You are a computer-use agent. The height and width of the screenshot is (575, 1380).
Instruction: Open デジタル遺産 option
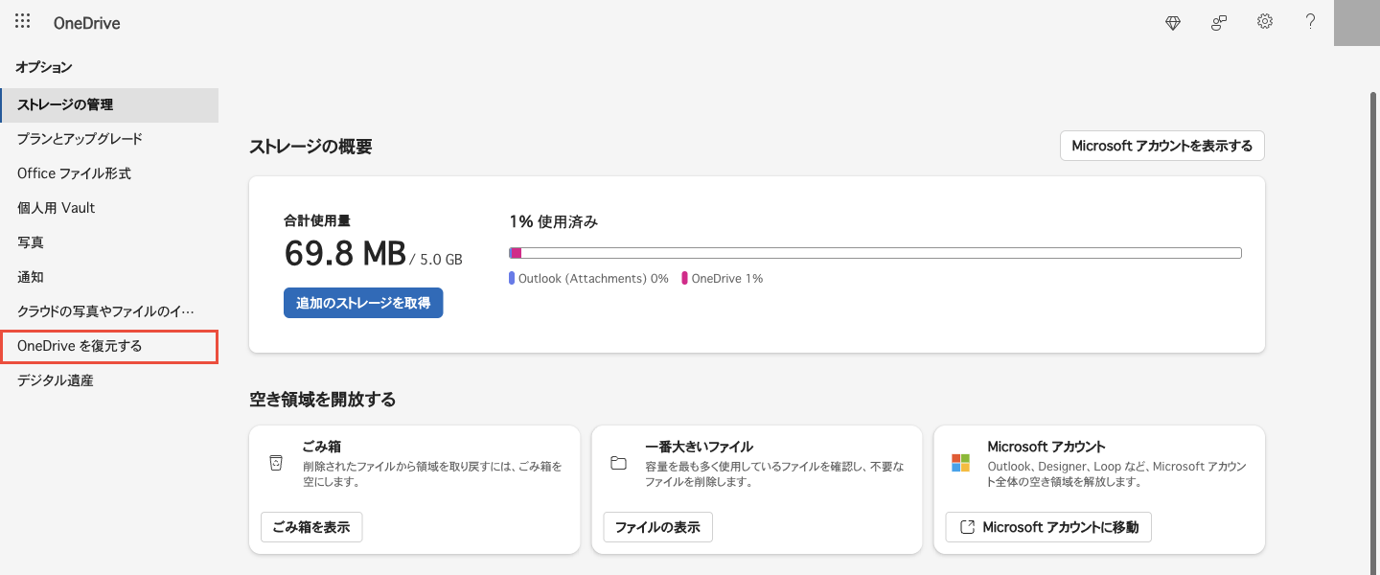tap(109, 380)
